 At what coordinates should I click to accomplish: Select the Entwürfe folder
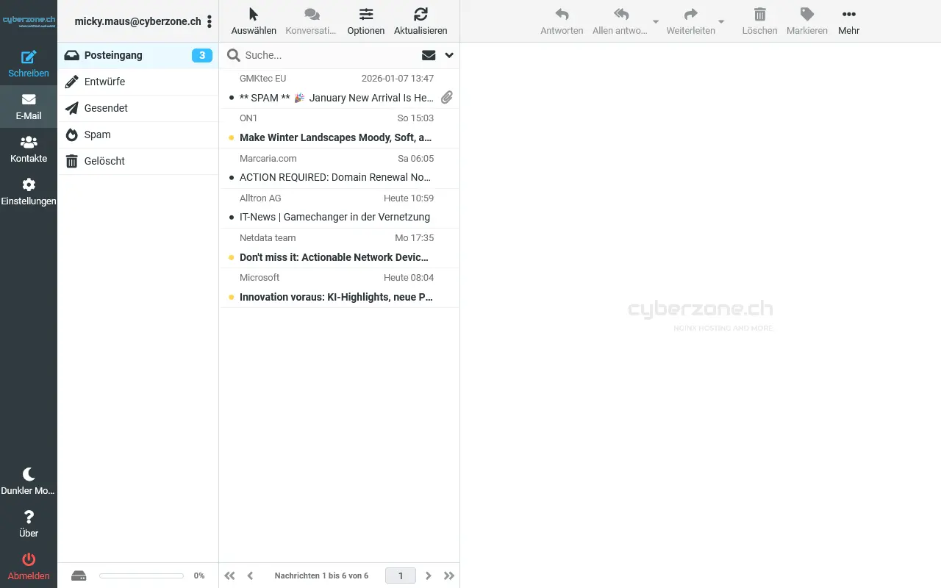[104, 82]
